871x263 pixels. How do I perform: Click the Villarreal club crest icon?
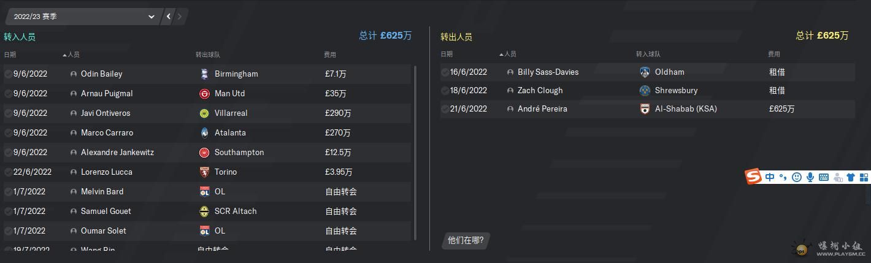204,113
